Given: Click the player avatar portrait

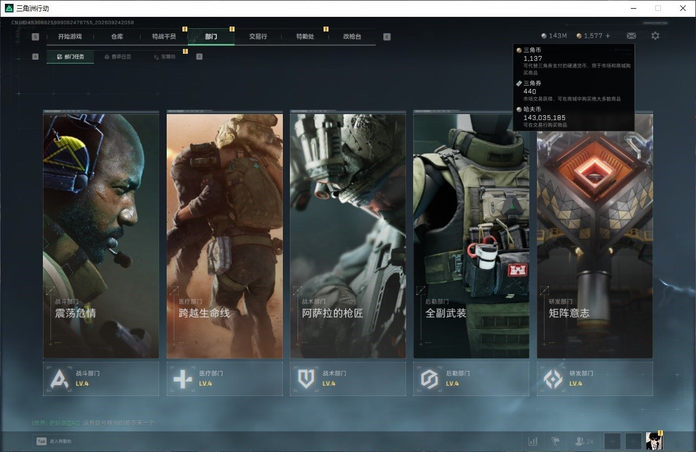Looking at the screenshot, I should [654, 441].
